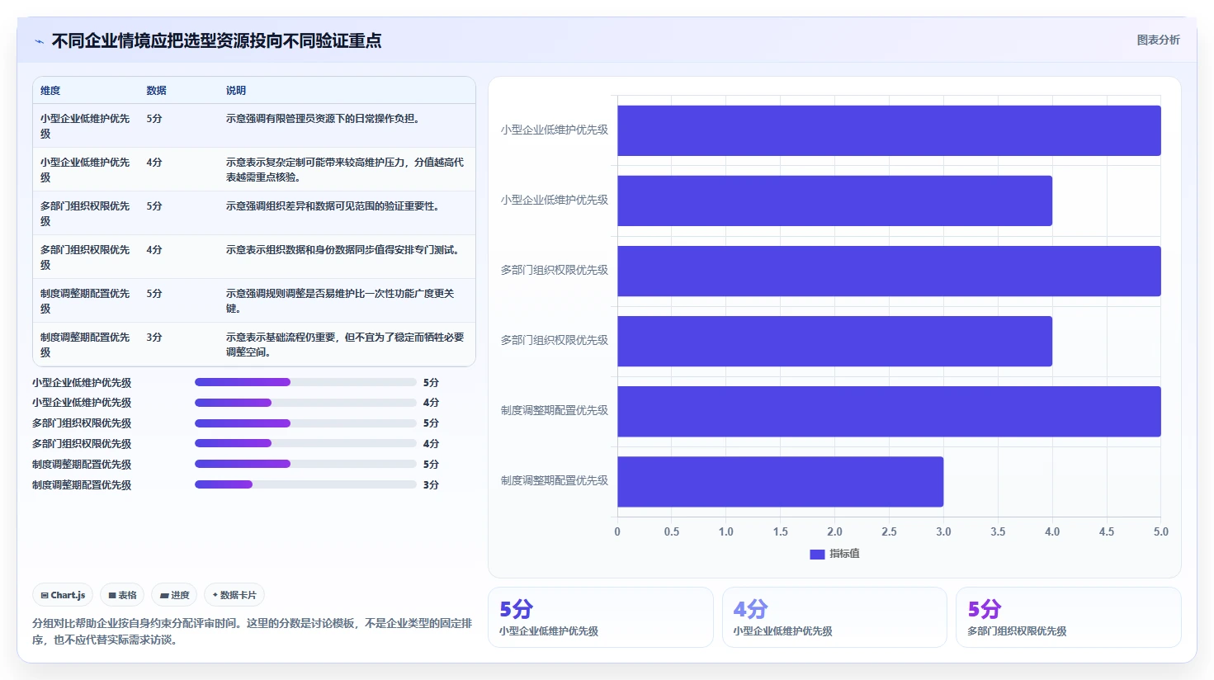Screen dimensions: 1214x680
Task: Click the 0.5 x-axis tick label
Action: [x=672, y=531]
